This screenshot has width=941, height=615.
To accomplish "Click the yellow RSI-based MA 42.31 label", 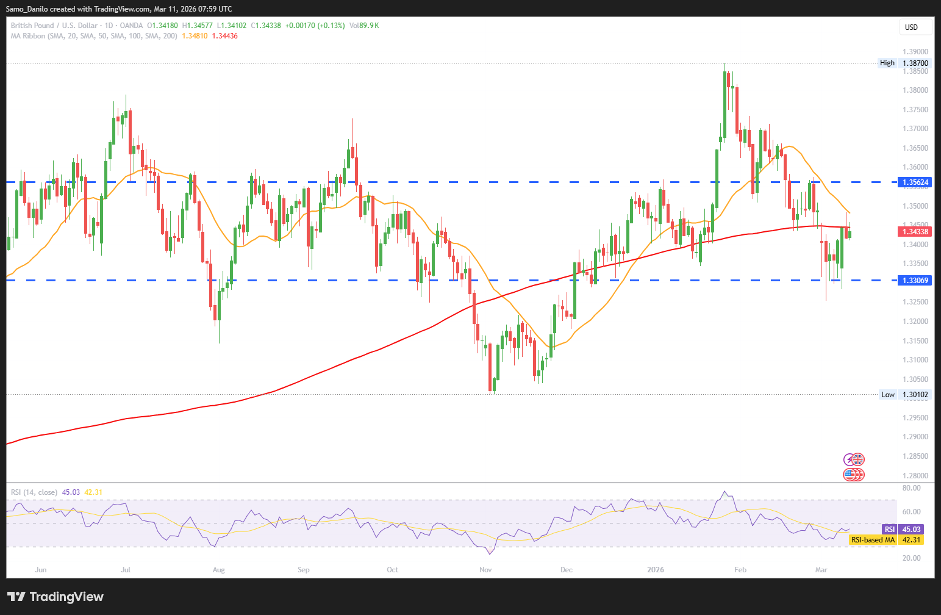I will coord(886,540).
